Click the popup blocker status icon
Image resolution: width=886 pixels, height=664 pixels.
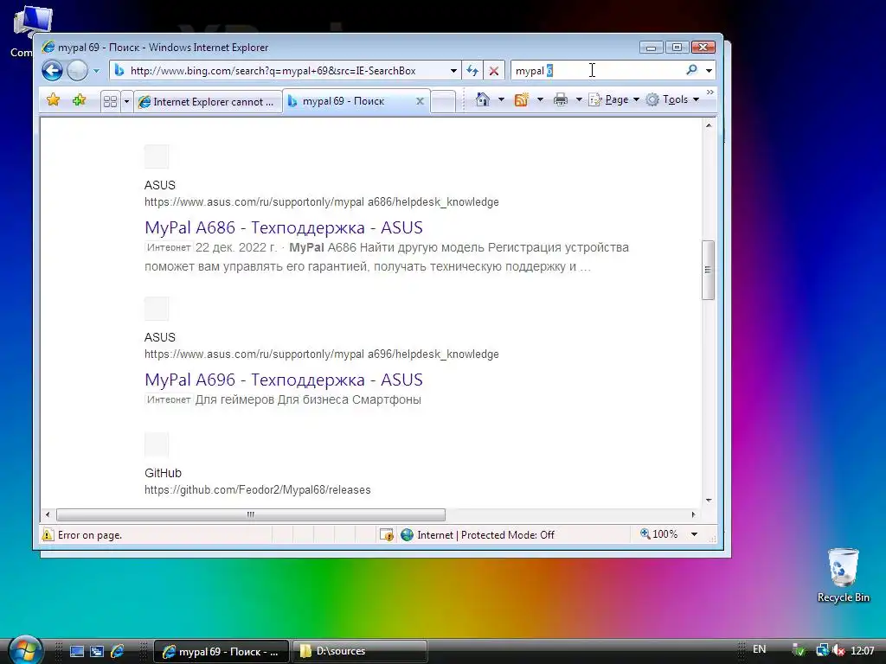point(387,534)
